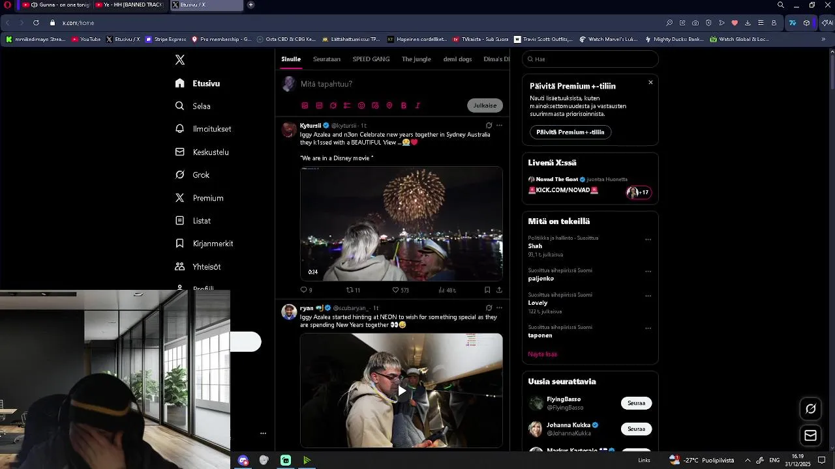The height and width of the screenshot is (469, 835).
Task: Bookmark Kytursii's post
Action: [x=487, y=290]
